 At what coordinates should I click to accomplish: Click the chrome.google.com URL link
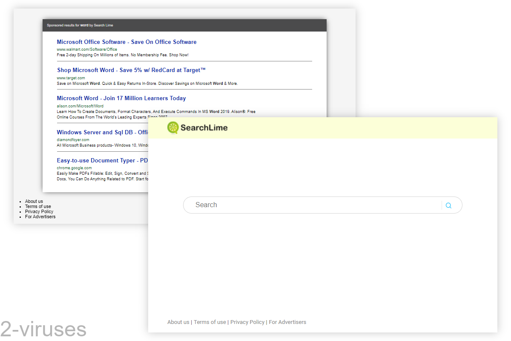[x=74, y=168]
